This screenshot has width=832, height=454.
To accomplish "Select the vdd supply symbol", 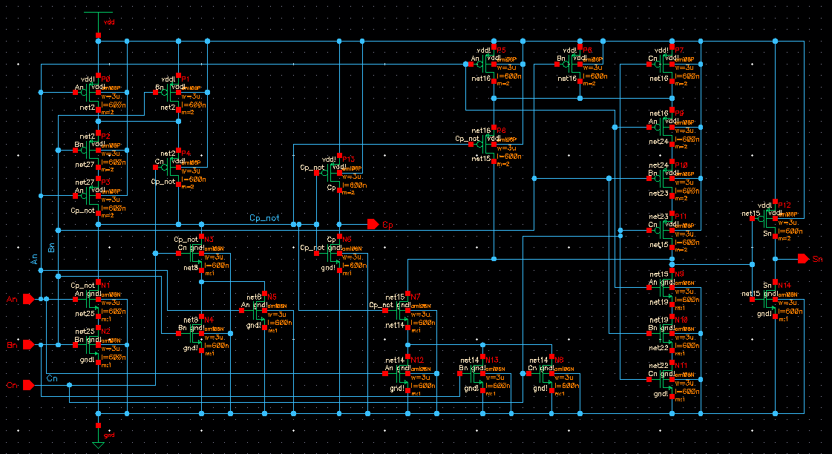I will 99,15.
